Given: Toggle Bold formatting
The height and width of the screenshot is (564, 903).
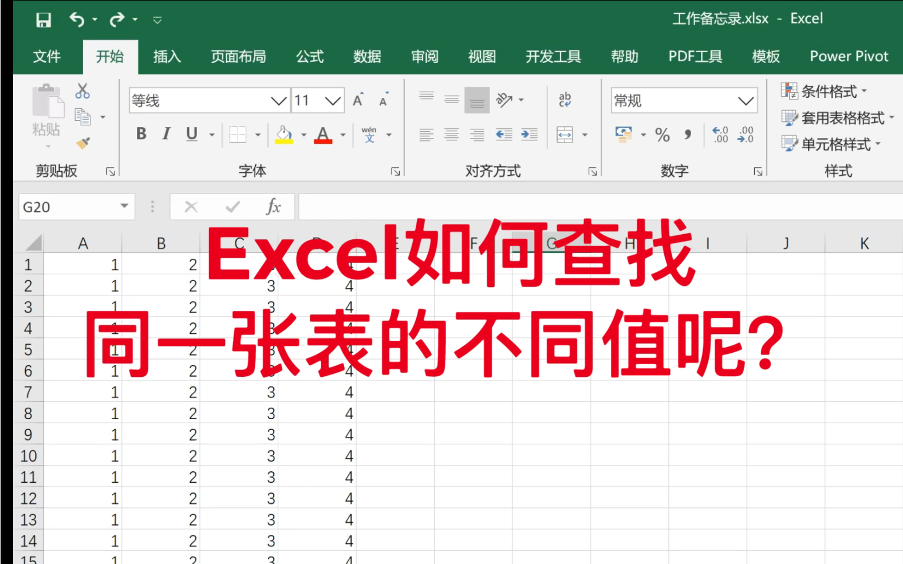Looking at the screenshot, I should [141, 134].
